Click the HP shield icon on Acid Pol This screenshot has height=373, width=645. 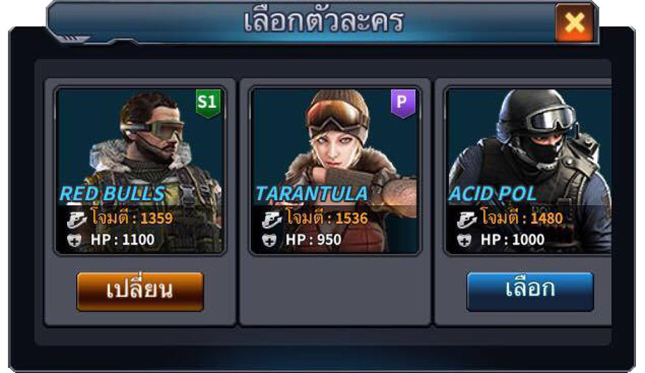pyautogui.click(x=464, y=240)
